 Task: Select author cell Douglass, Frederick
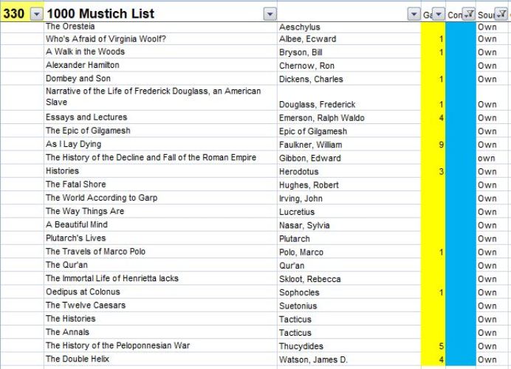[349, 97]
